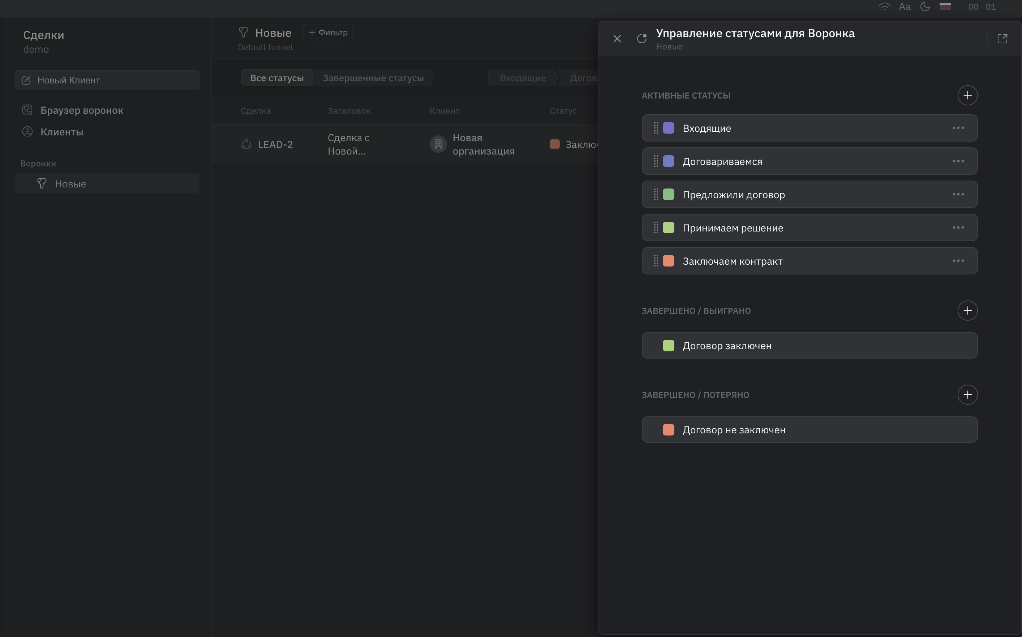Click the Клиент column header
The height and width of the screenshot is (637, 1022).
[445, 111]
